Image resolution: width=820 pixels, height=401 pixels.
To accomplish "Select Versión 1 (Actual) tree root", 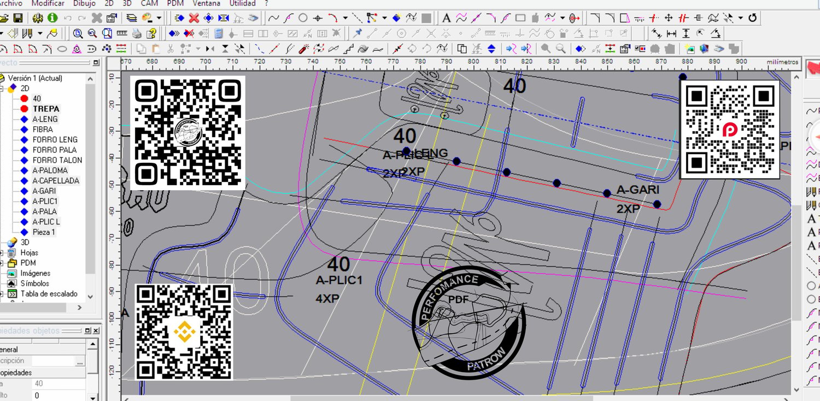I will (x=35, y=78).
